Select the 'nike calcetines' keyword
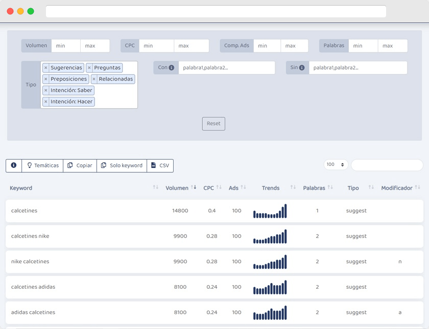Viewport: 429px width, 329px height. (30, 262)
